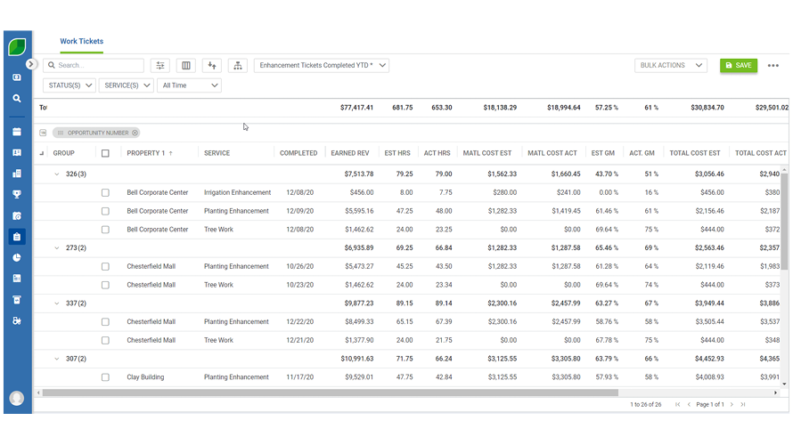The height and width of the screenshot is (445, 793).
Task: Open the column chooser button
Action: (186, 65)
